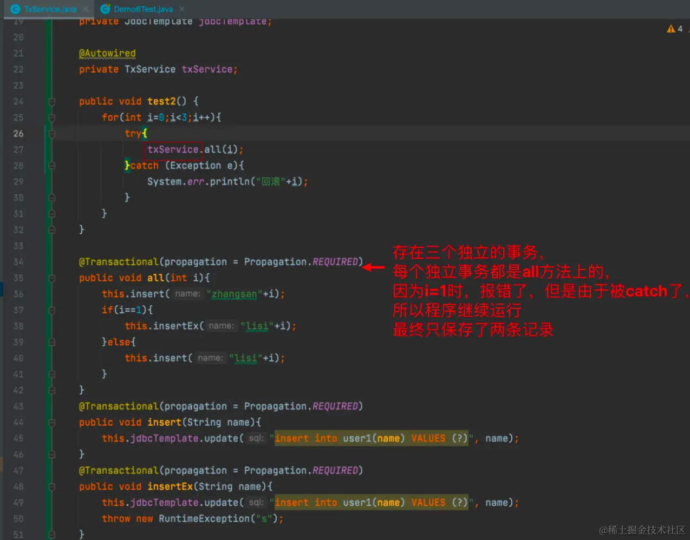Click line number 34 in the gutter
Screen dimensions: 690x540
[18, 262]
